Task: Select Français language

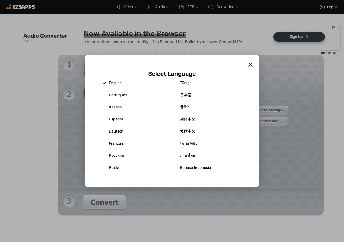Action: [116, 143]
